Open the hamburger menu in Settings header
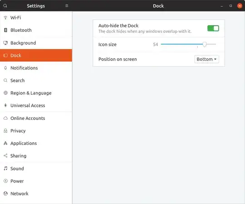The width and height of the screenshot is (245, 204). click(x=67, y=6)
